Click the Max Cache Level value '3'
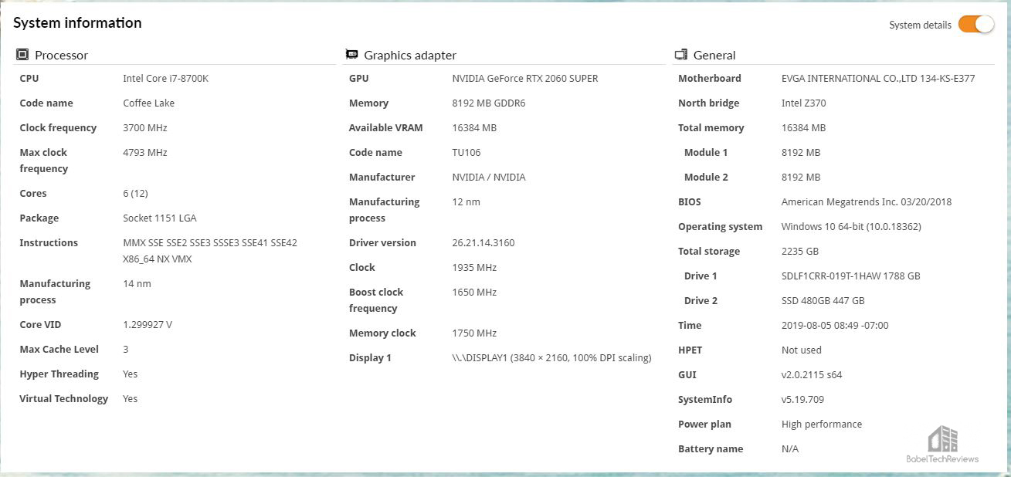 coord(126,349)
